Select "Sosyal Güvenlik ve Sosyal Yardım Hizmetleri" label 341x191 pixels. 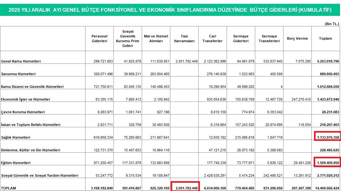[40, 175]
